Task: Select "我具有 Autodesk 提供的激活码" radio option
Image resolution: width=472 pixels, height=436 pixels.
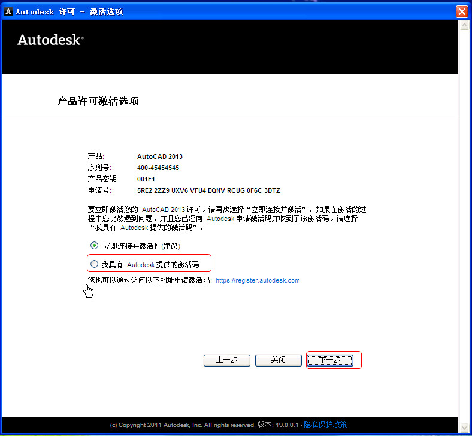Action: [94, 264]
